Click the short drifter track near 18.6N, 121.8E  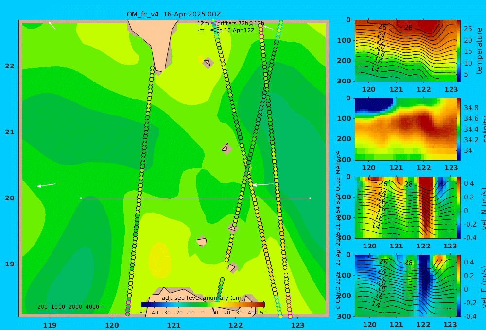pos(220,290)
